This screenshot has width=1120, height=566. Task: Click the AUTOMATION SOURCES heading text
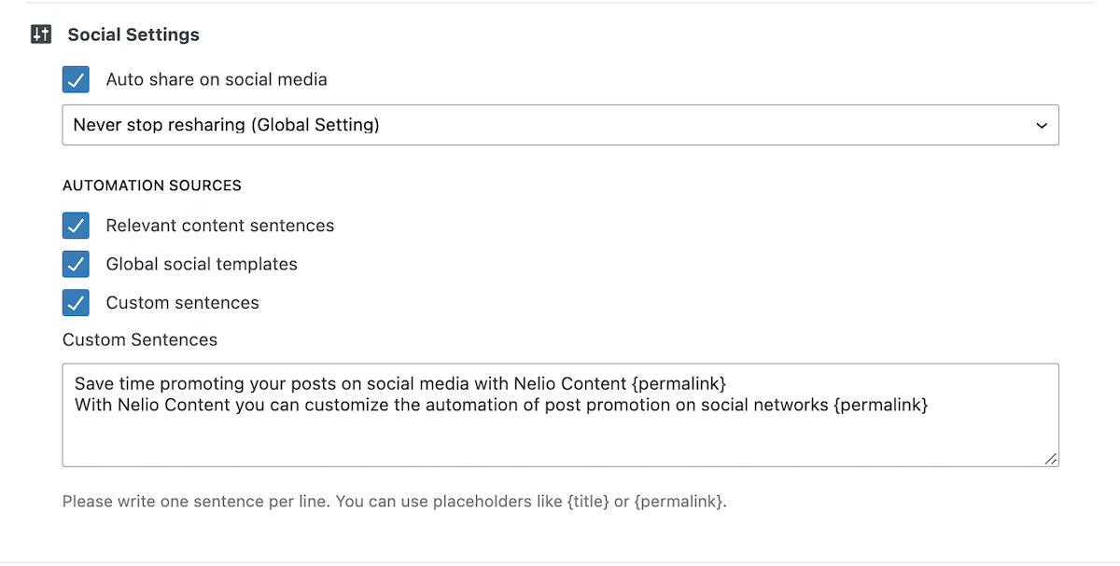tap(152, 186)
